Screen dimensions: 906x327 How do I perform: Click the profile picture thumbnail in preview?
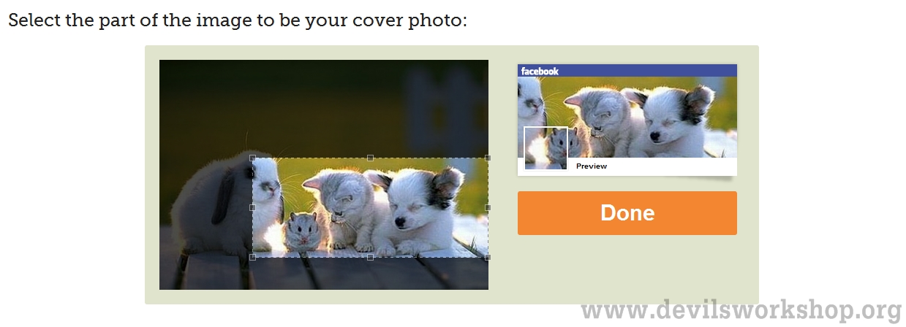click(546, 148)
